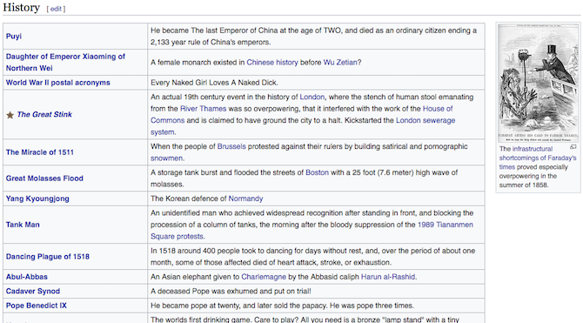Open the Faraday Father Thames cartoon thumbnail
The width and height of the screenshot is (583, 323).
click(x=538, y=83)
